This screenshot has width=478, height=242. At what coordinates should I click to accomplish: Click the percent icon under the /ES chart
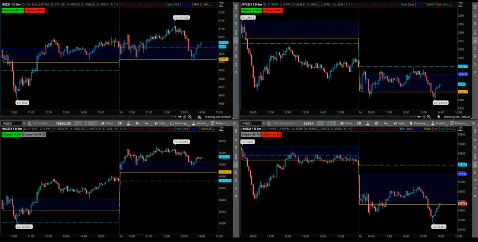pyautogui.click(x=199, y=117)
